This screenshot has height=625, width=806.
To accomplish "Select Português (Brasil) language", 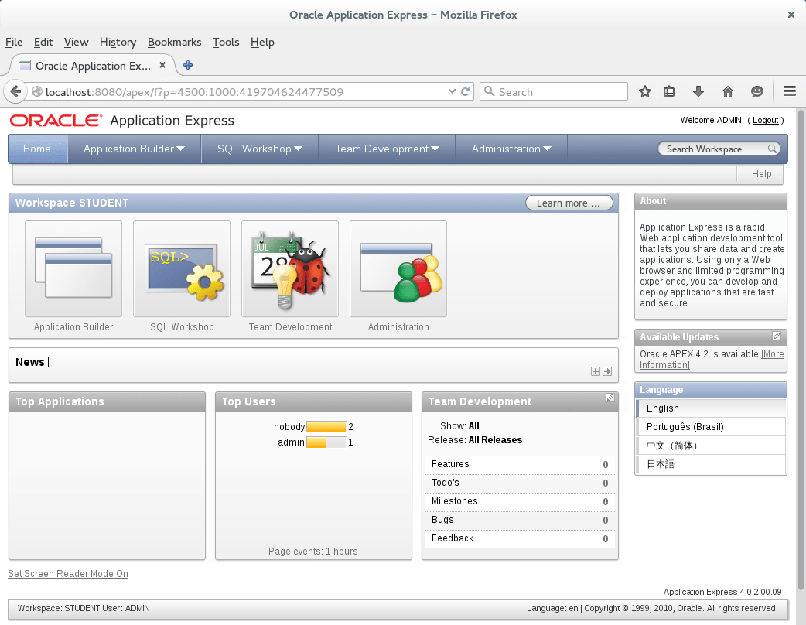I will tap(711, 427).
